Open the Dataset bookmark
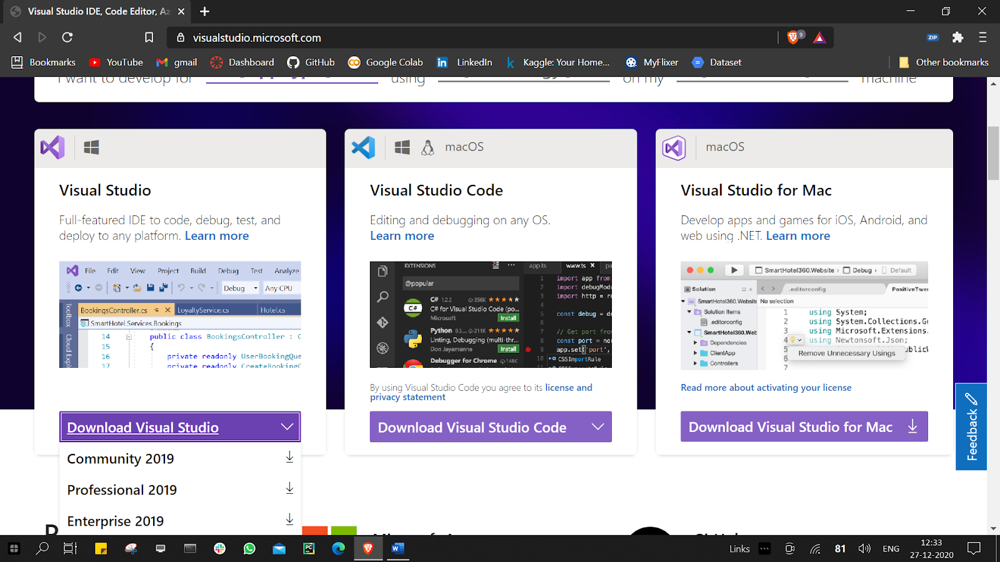Screen dimensions: 1000x562 pos(717,62)
